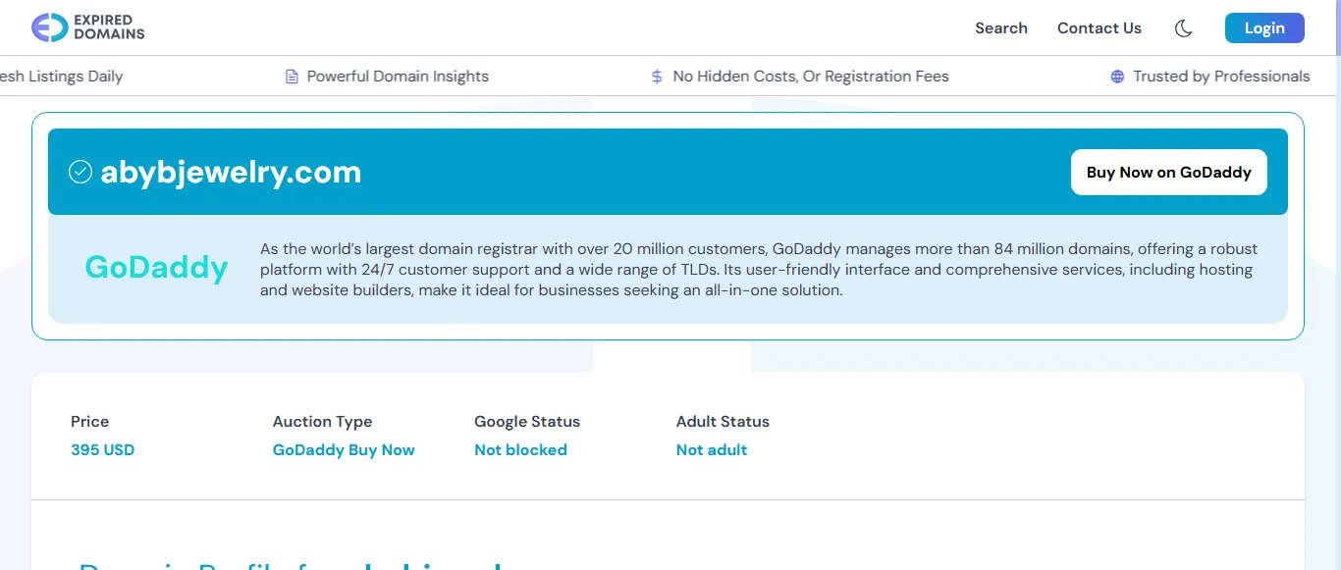Viewport: 1341px width, 570px height.
Task: Click the dollar sign icon beside No Hidden Costs
Action: pyautogui.click(x=657, y=77)
